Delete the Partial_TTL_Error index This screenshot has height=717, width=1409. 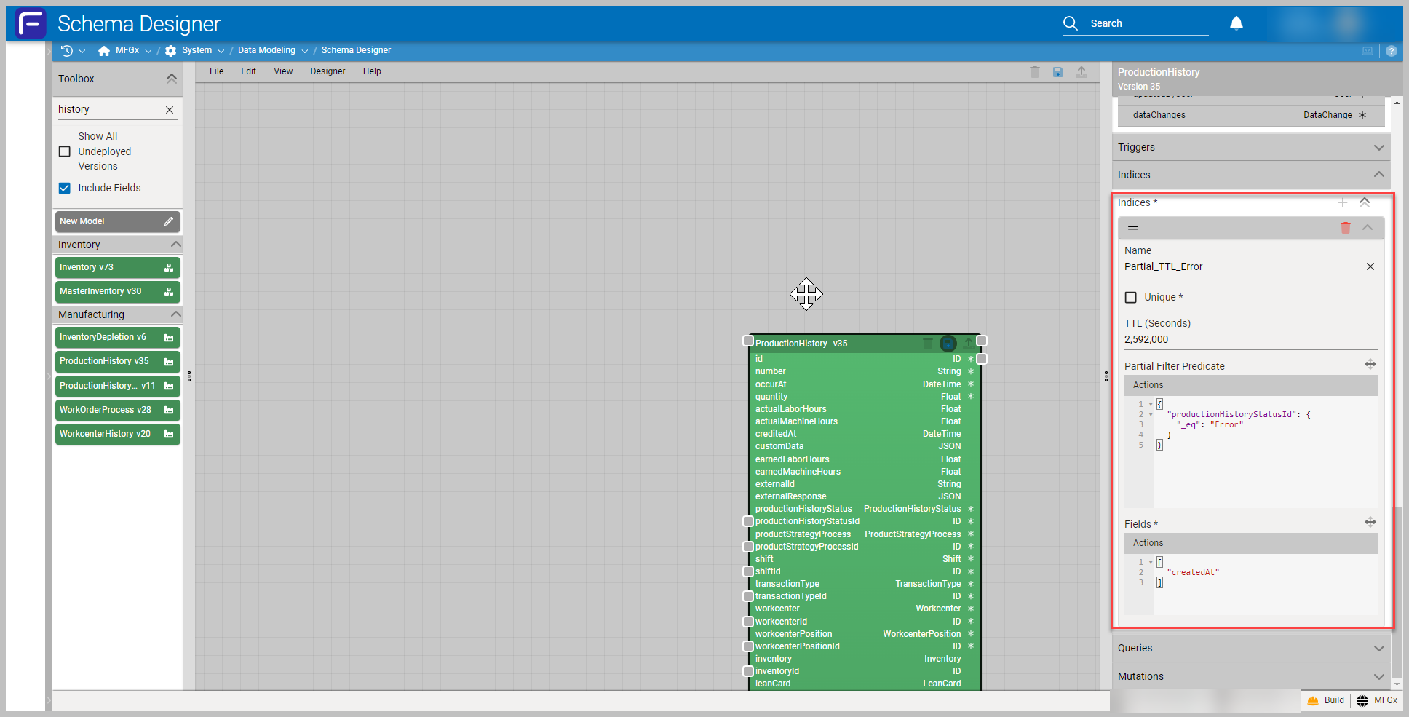pos(1345,228)
